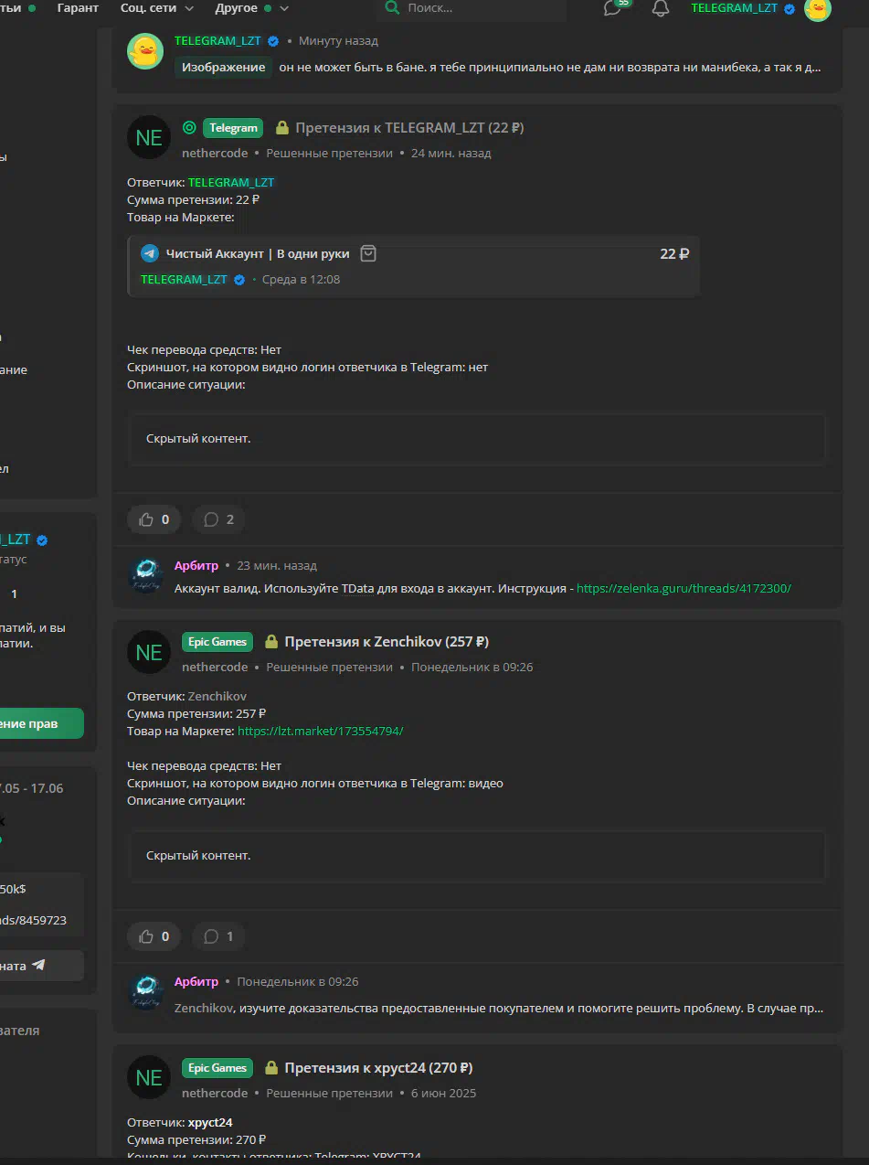Click the Telegram plane icon in the left sidebar

(x=38, y=965)
